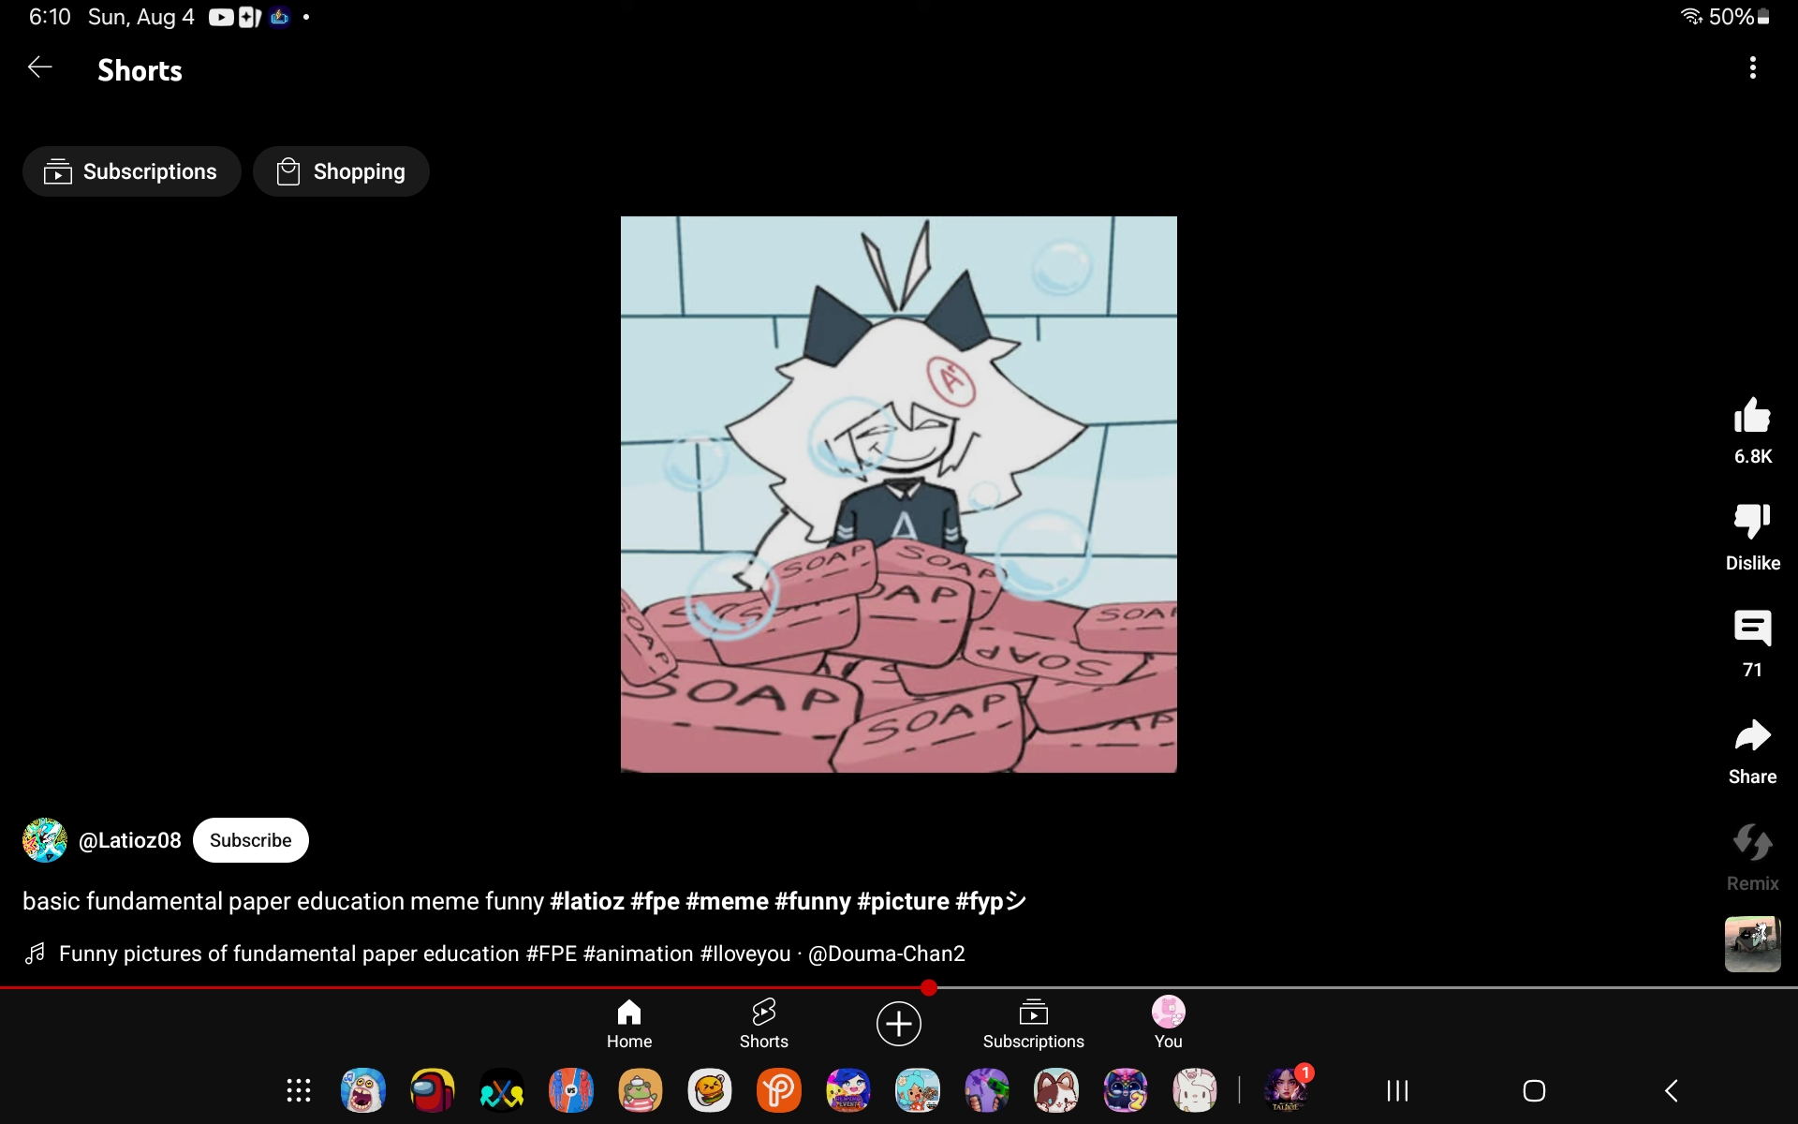Open the You profile tab
Screen dimensions: 1798x1124
[1168, 1023]
